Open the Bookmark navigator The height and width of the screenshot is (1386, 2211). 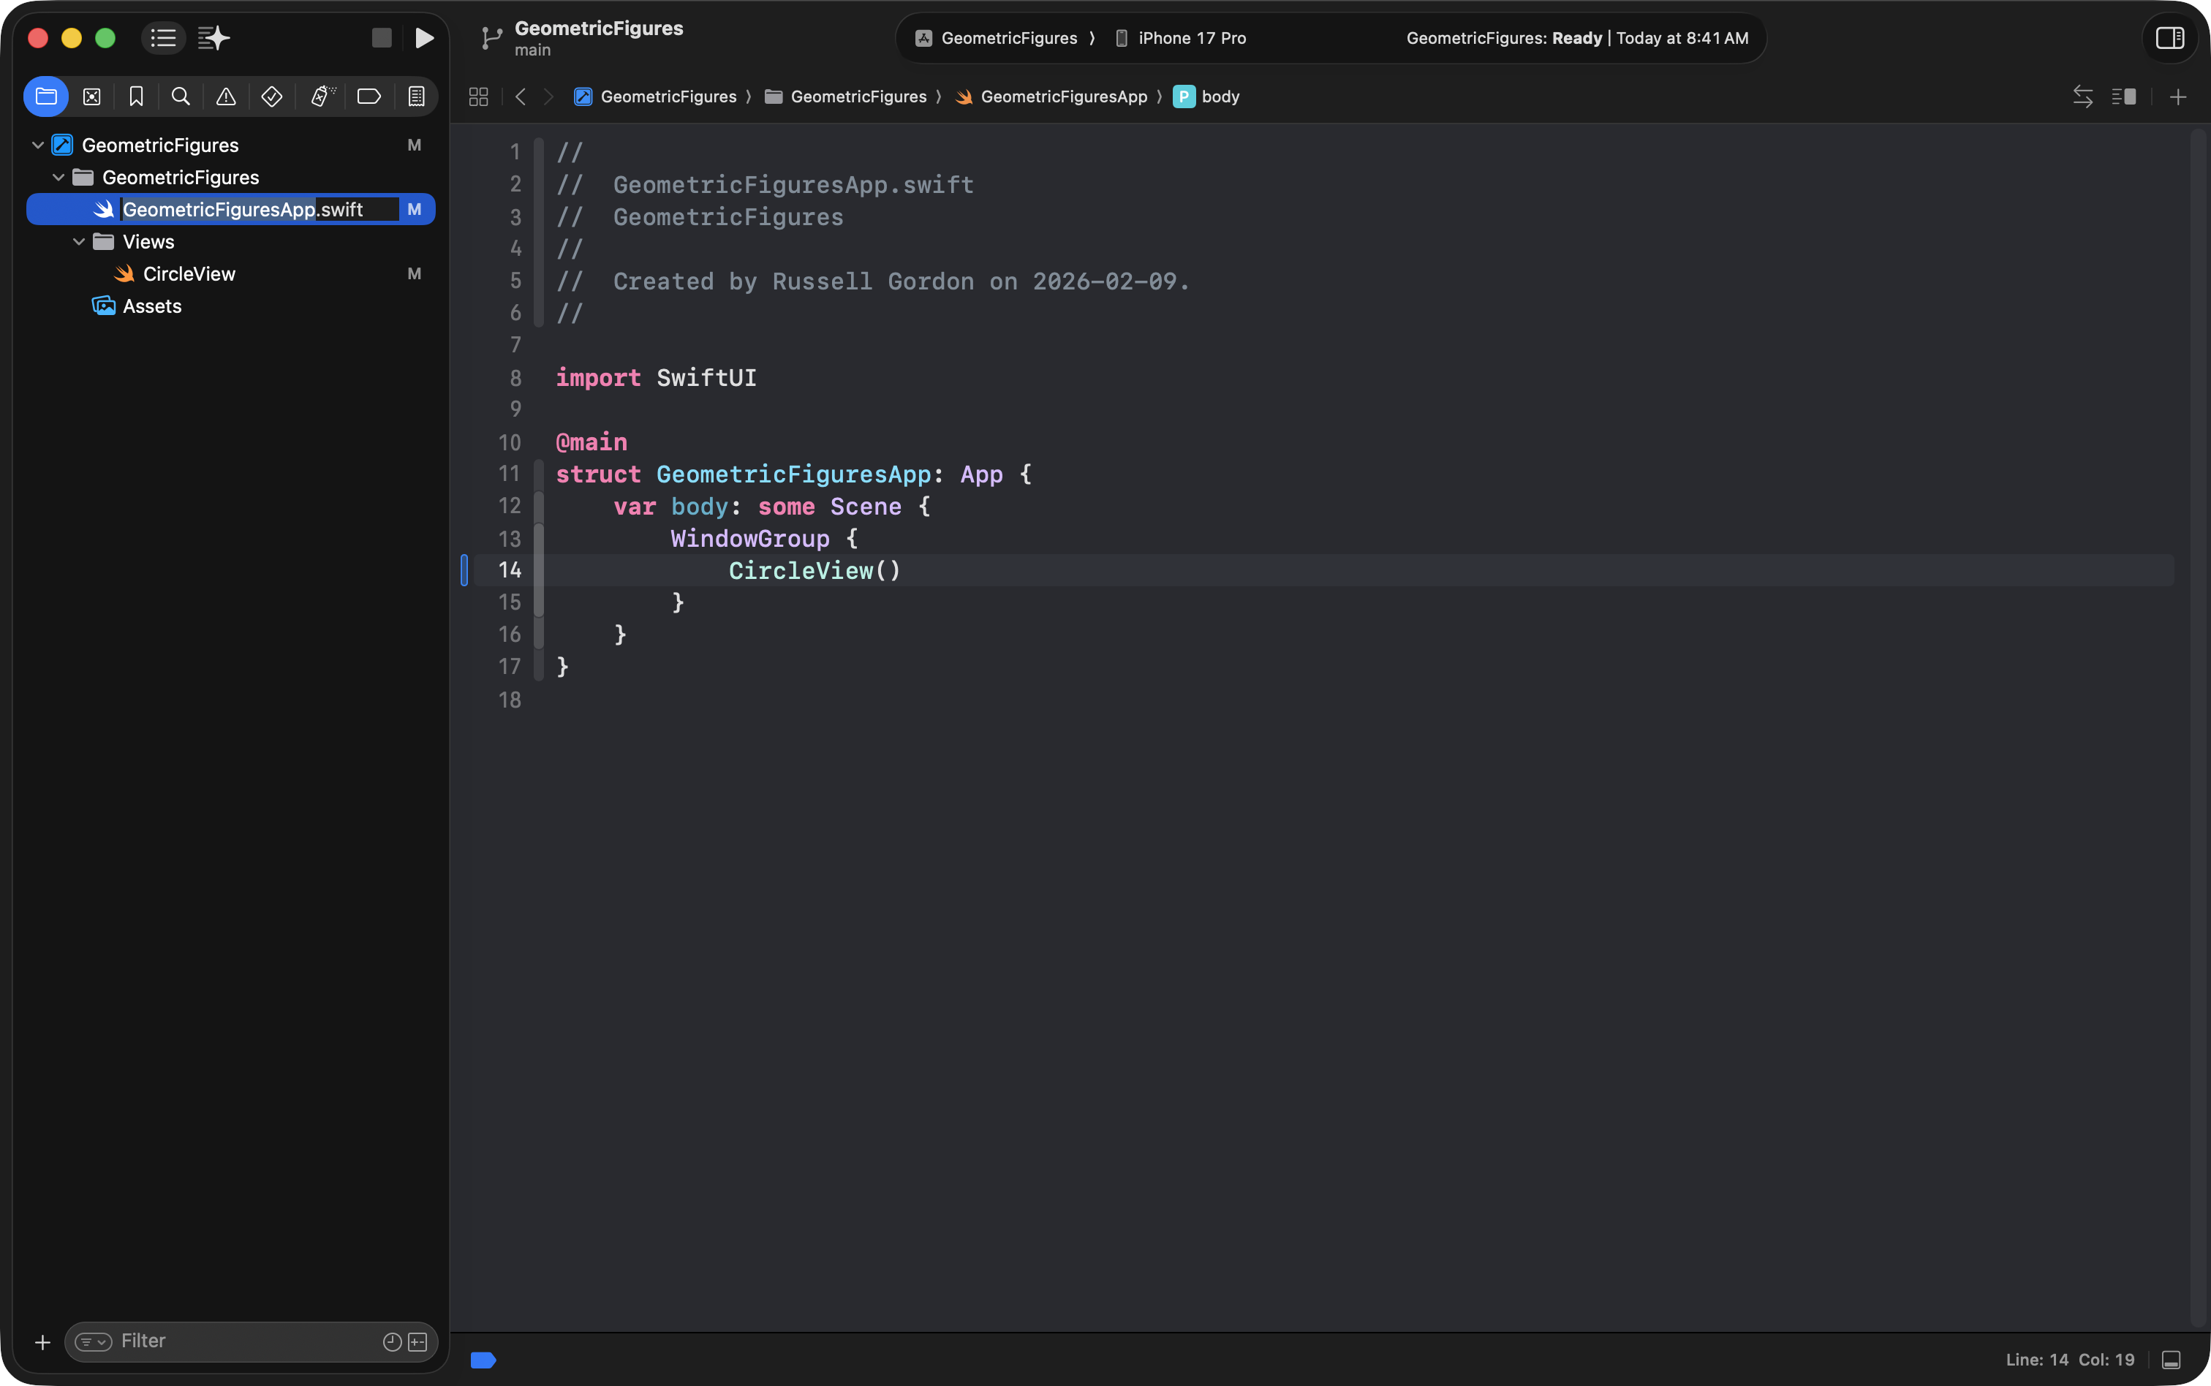pyautogui.click(x=136, y=96)
